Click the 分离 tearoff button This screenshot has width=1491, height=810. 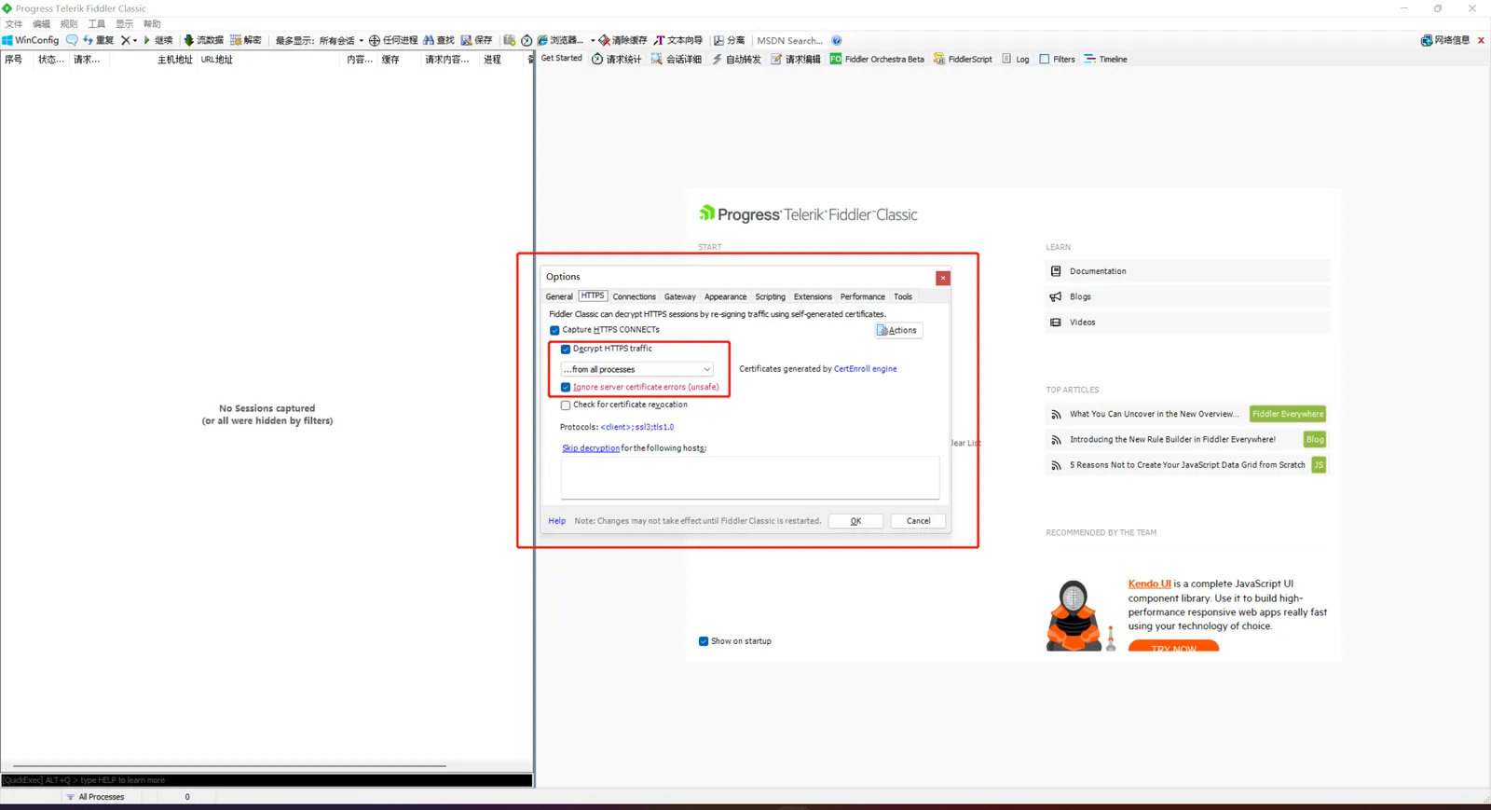pos(730,40)
